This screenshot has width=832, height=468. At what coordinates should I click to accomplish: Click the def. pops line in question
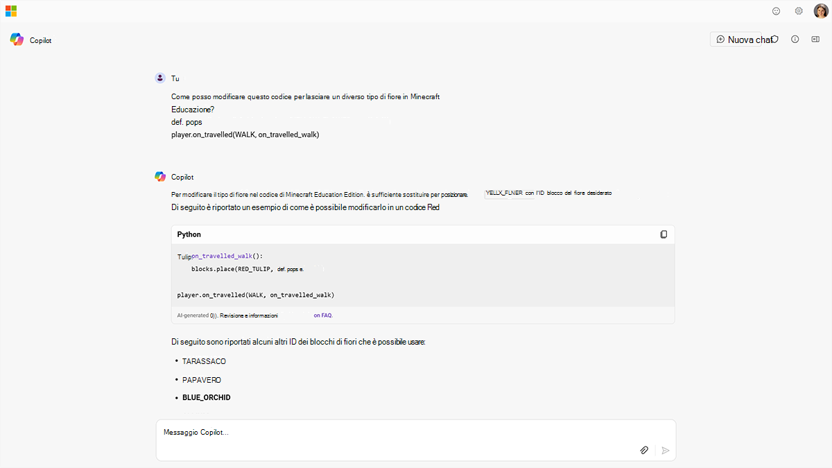187,122
